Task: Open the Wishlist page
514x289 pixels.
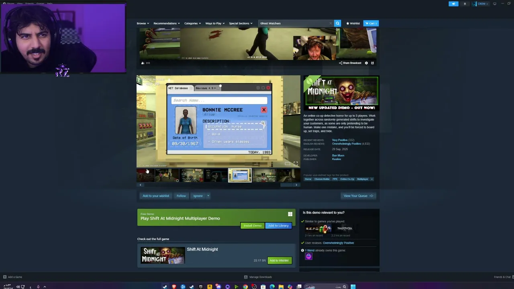Action: pos(353,23)
